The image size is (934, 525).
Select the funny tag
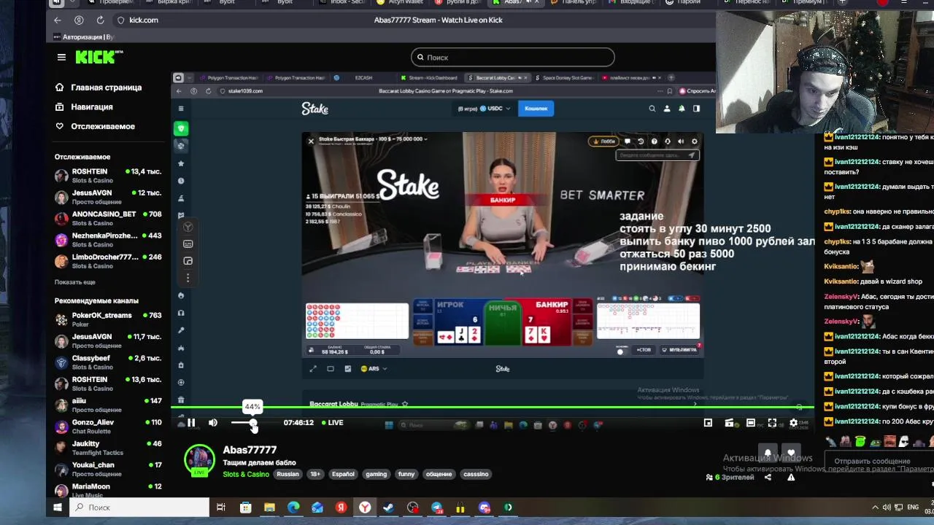406,474
